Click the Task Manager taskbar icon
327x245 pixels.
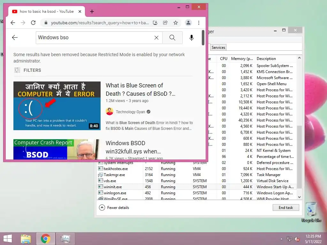tap(65, 239)
